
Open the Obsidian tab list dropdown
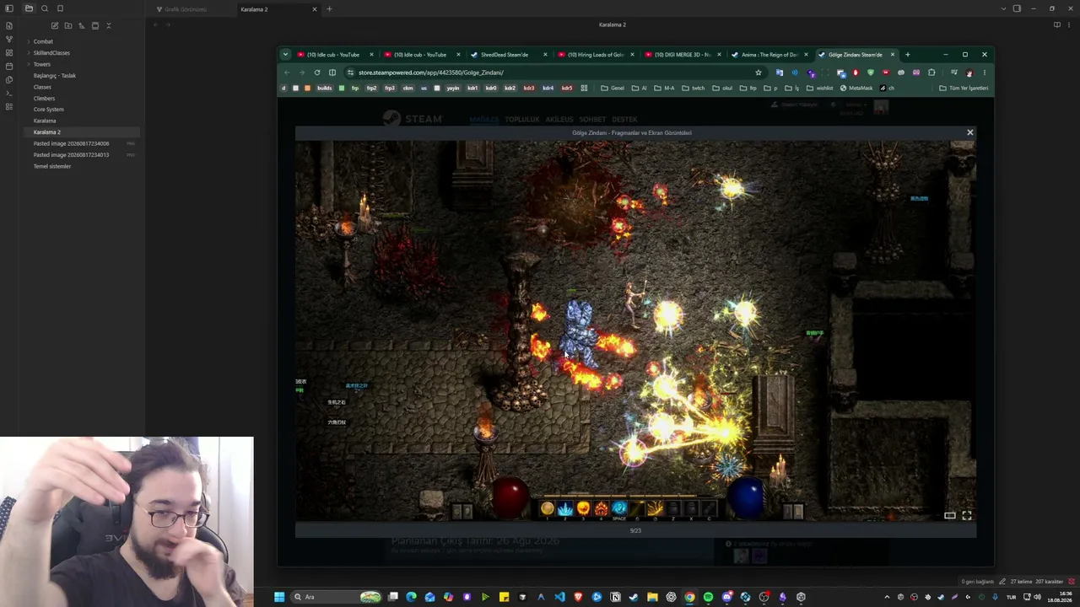pyautogui.click(x=1003, y=8)
